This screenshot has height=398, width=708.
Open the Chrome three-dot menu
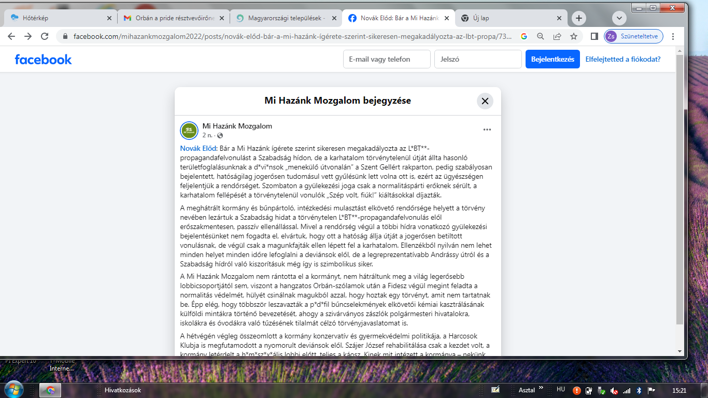(x=673, y=36)
